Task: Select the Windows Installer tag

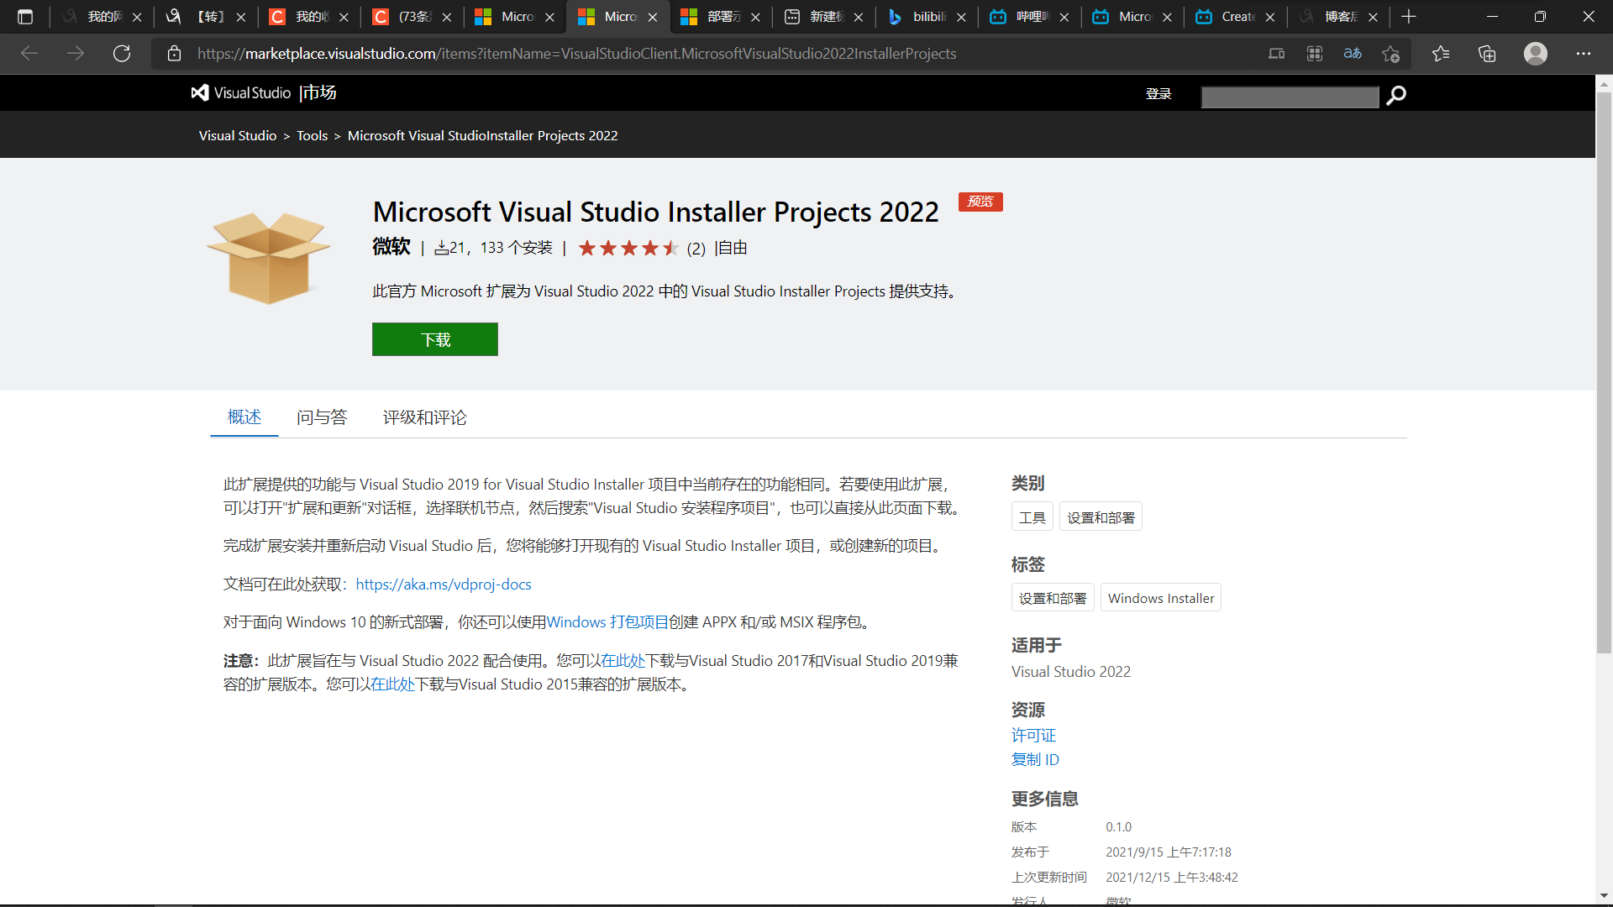Action: click(x=1160, y=597)
